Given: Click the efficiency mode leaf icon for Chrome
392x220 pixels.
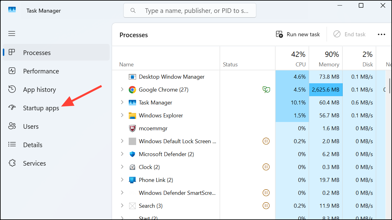Looking at the screenshot, I should (x=266, y=89).
